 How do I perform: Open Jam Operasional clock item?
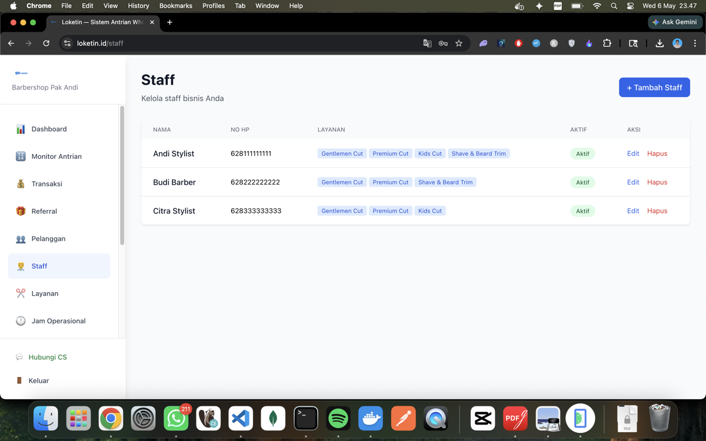point(59,321)
